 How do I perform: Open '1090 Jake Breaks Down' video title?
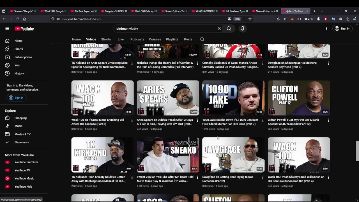coord(230,122)
